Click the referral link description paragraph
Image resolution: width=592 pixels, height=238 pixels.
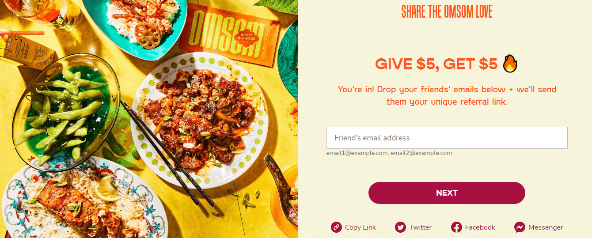(x=447, y=95)
